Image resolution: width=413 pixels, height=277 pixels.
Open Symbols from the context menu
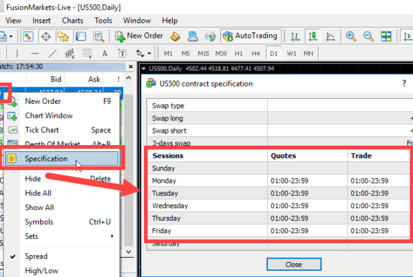62,222
